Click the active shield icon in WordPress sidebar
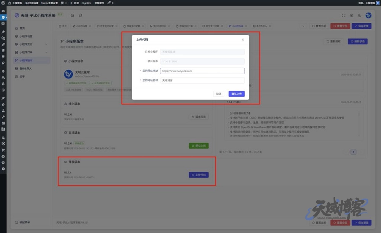The width and height of the screenshot is (381, 233). (x=3, y=17)
